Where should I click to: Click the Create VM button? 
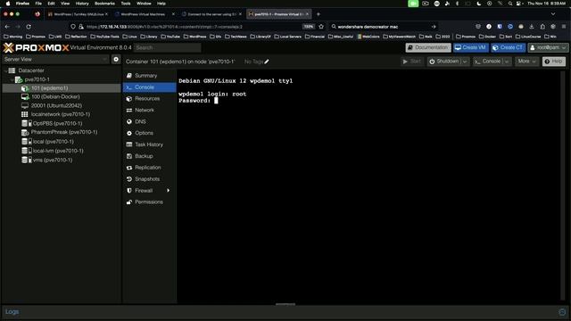[x=470, y=47]
